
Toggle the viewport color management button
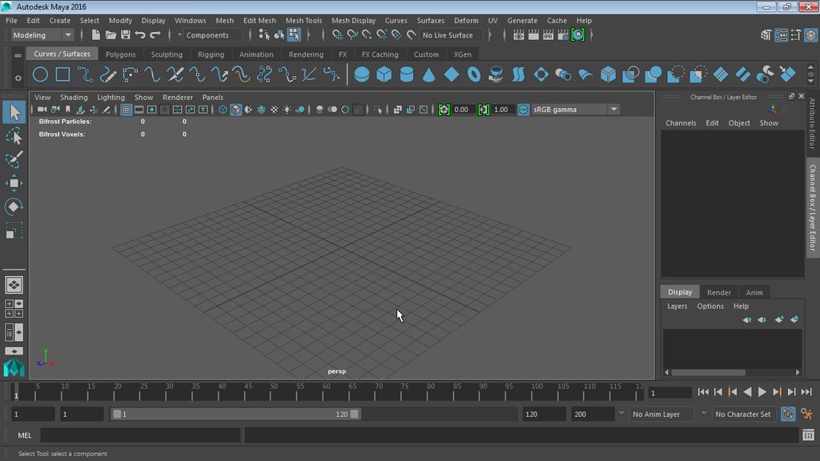(524, 110)
